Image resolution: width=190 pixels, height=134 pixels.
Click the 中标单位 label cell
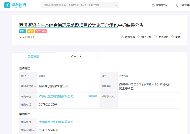pyautogui.click(x=28, y=122)
